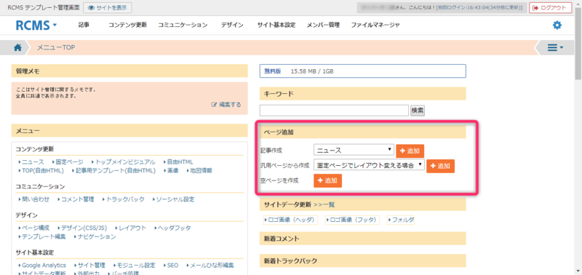The width and height of the screenshot is (582, 275).
Task: Expand the ニュース dropdown for 記事作成
Action: coord(354,150)
